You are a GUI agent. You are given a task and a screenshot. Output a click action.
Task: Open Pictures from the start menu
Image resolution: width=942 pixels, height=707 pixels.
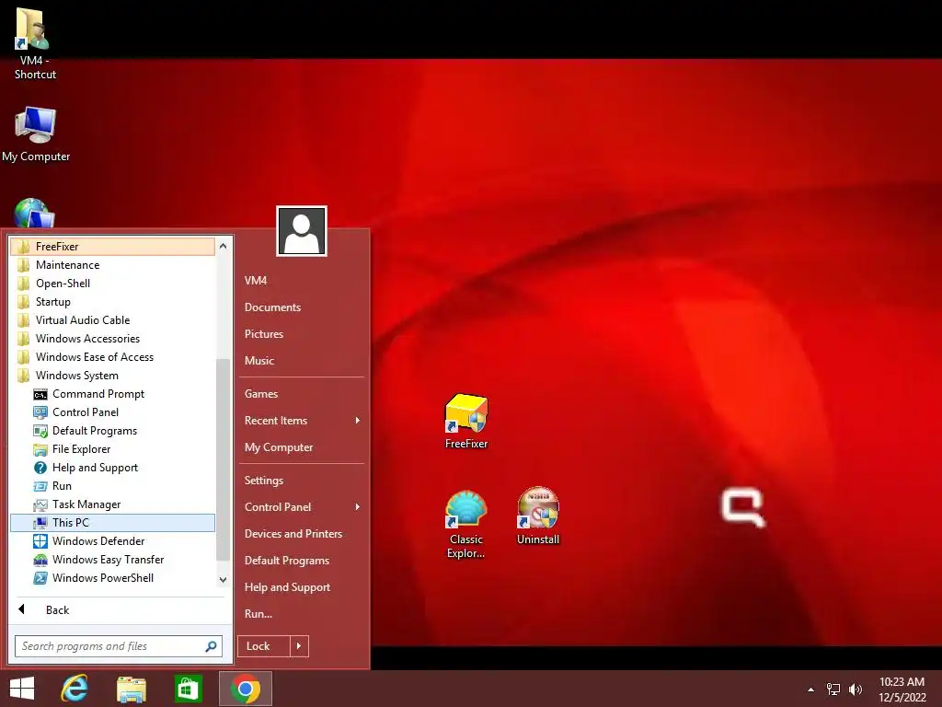(x=302, y=334)
